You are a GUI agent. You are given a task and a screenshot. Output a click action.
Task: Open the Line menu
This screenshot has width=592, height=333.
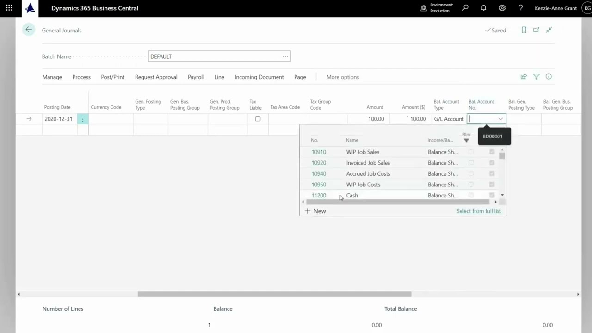219,77
